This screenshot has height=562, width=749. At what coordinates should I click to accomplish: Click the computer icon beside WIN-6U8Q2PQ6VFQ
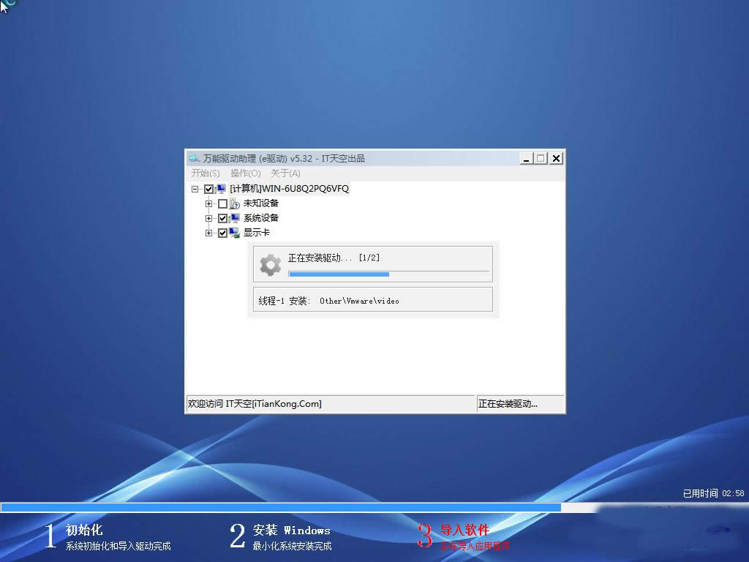tap(221, 189)
